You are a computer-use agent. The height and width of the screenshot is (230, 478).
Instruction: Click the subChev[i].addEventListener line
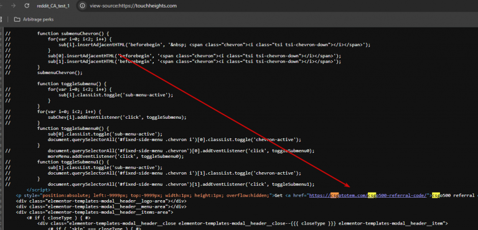click(117, 117)
